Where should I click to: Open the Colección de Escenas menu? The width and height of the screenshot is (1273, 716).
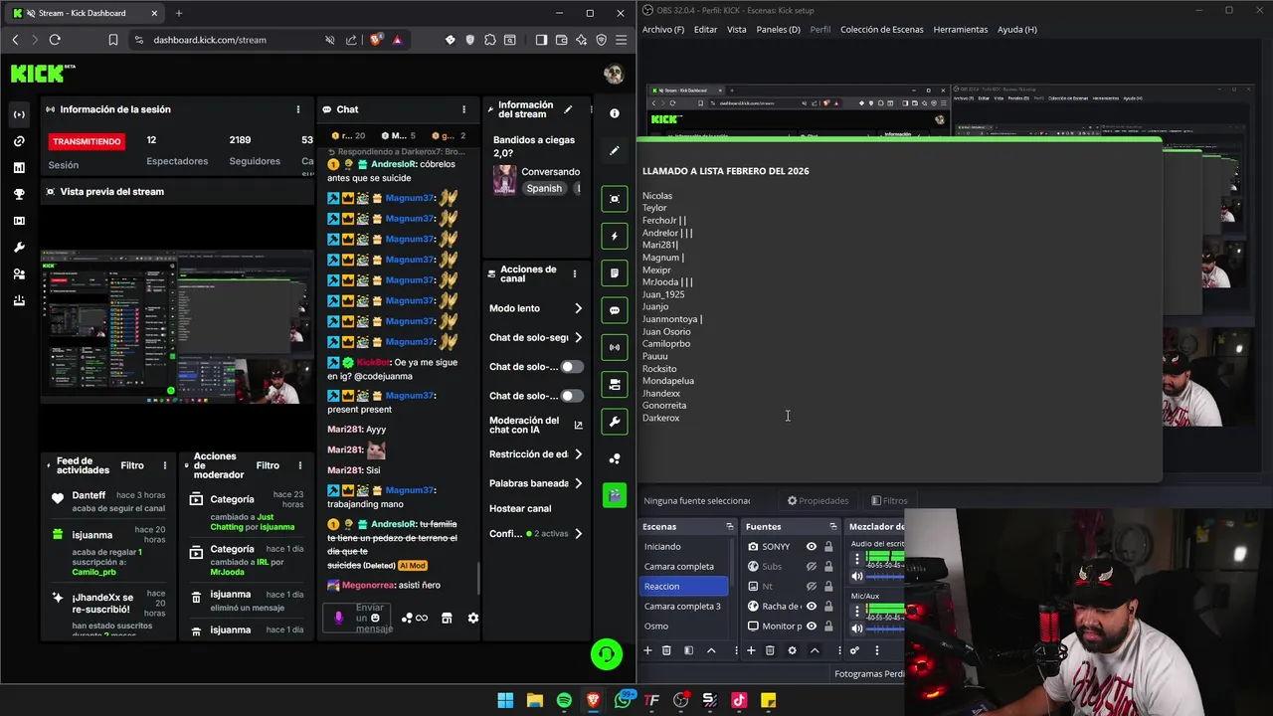[x=882, y=29]
